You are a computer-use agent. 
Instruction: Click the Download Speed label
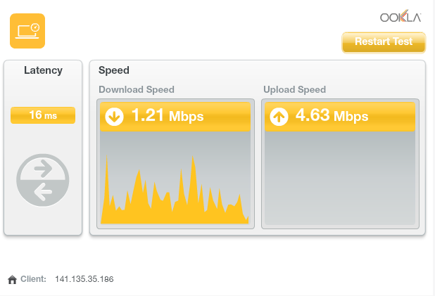pos(137,90)
